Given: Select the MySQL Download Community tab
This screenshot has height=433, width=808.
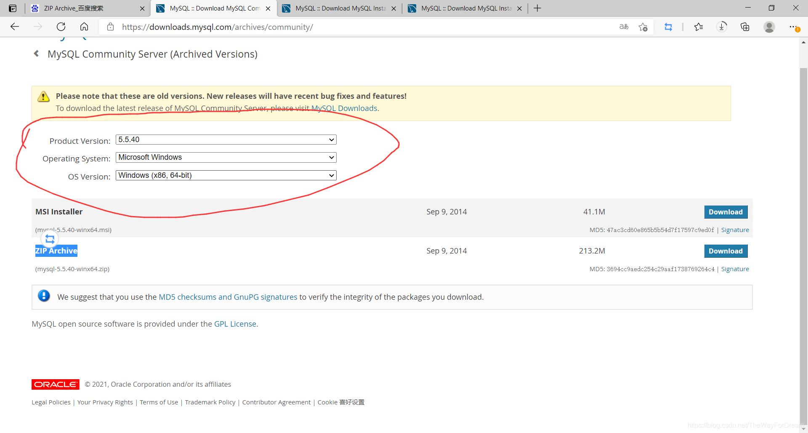Looking at the screenshot, I should pos(214,8).
